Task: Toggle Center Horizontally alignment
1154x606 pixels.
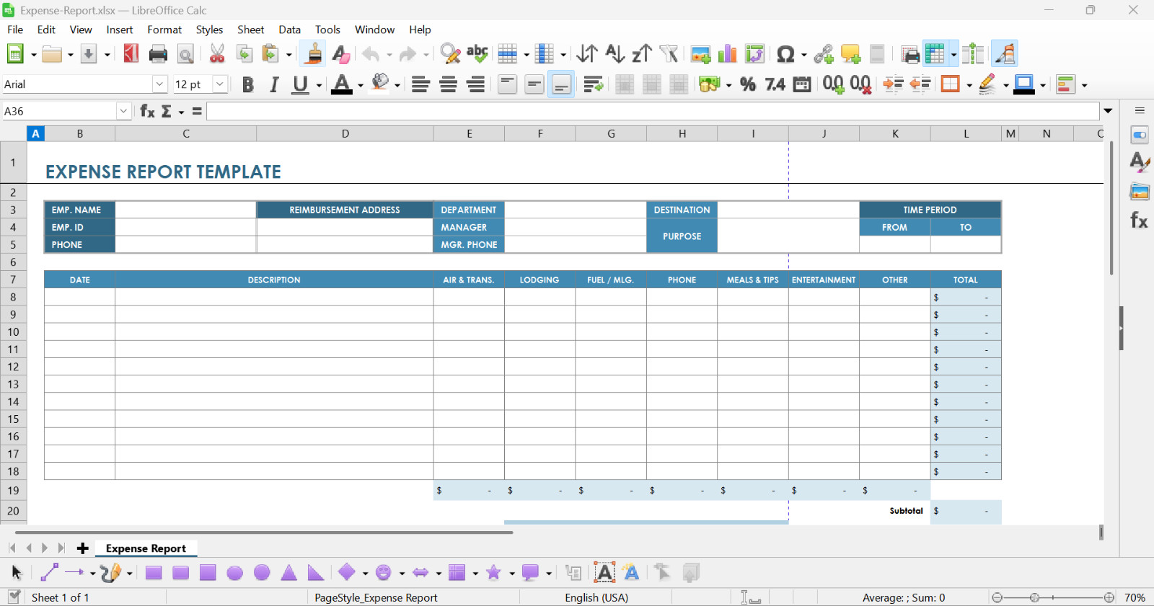Action: (x=448, y=84)
